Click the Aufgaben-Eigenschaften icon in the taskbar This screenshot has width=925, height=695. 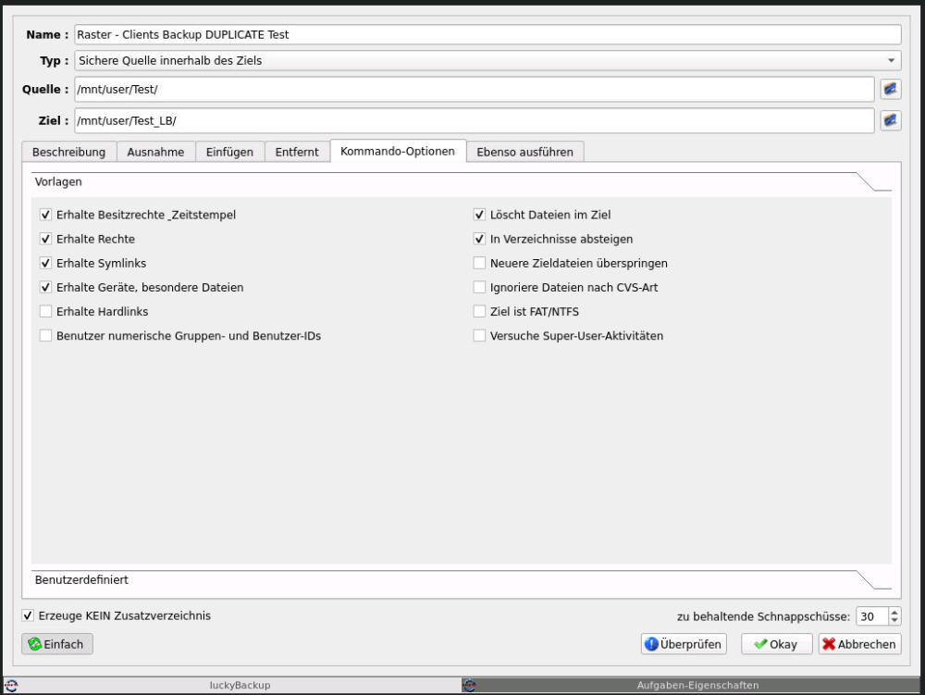pyautogui.click(x=470, y=686)
